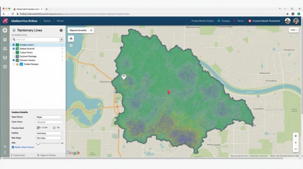Open second header nav item after app title

point(60,21)
